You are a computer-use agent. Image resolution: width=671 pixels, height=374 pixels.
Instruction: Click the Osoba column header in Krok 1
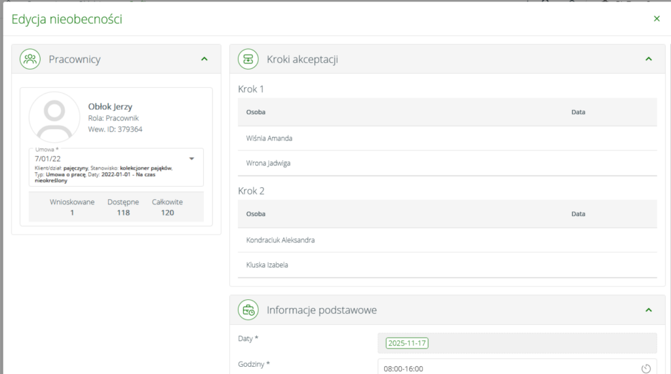coord(256,112)
